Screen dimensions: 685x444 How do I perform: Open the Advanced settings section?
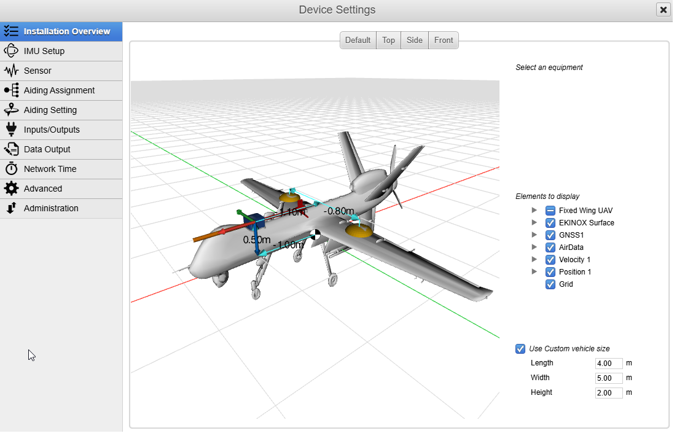[43, 189]
